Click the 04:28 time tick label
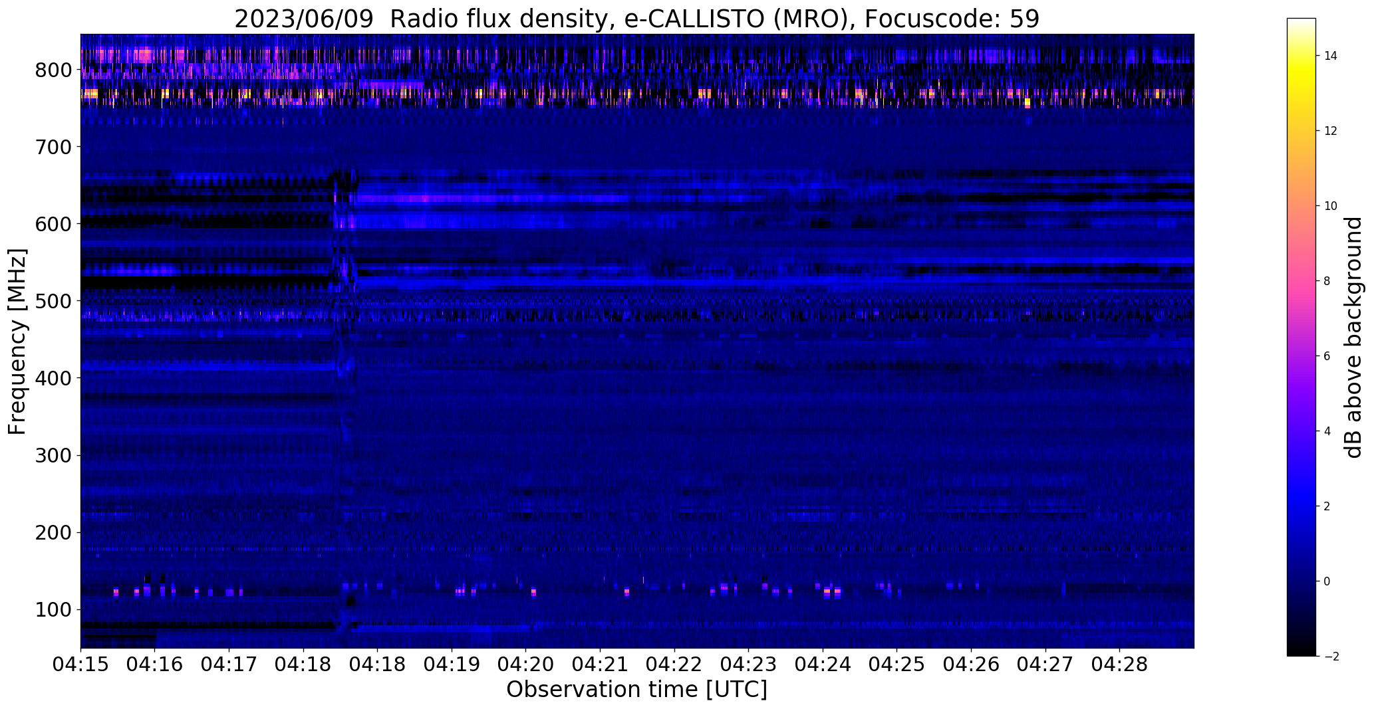This screenshot has width=1374, height=709. click(x=1120, y=664)
